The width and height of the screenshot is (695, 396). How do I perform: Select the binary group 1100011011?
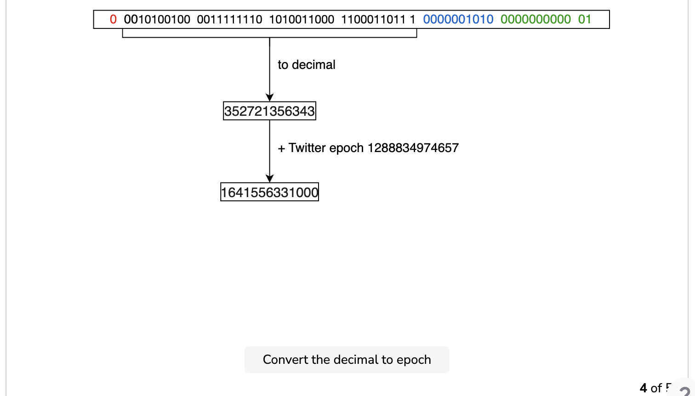pyautogui.click(x=373, y=19)
